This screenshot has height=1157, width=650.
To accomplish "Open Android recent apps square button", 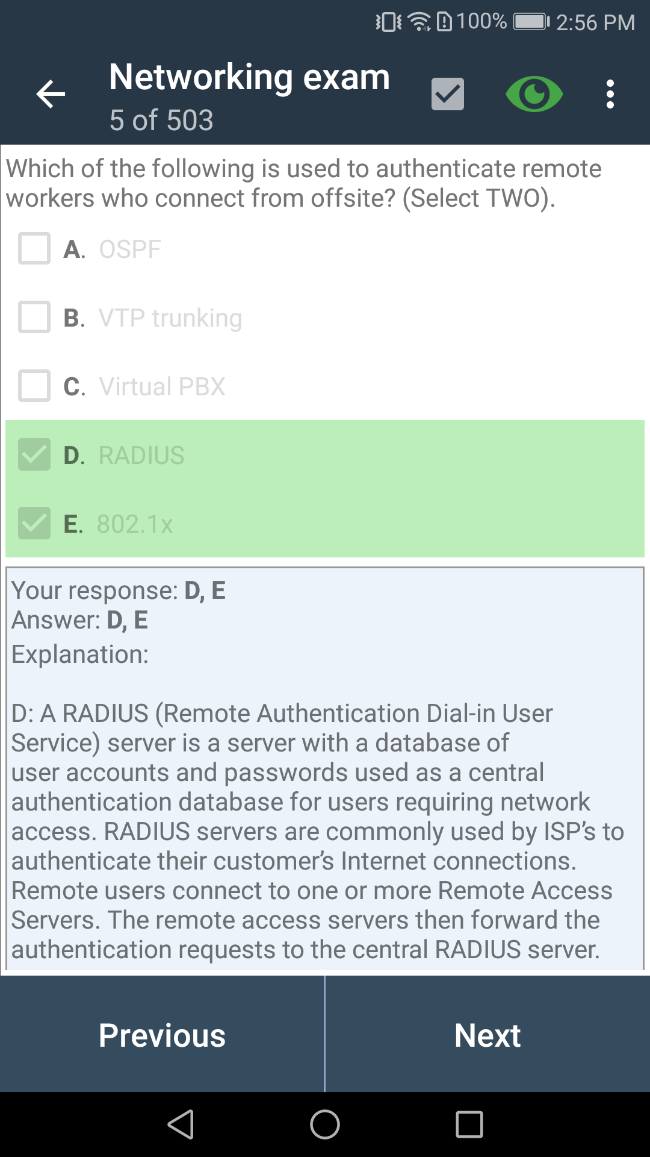I will point(469,1124).
